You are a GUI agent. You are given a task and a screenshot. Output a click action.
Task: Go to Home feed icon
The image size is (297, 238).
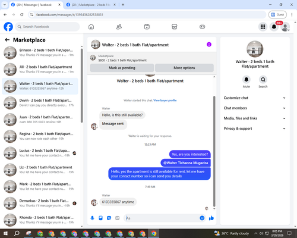click(91, 27)
